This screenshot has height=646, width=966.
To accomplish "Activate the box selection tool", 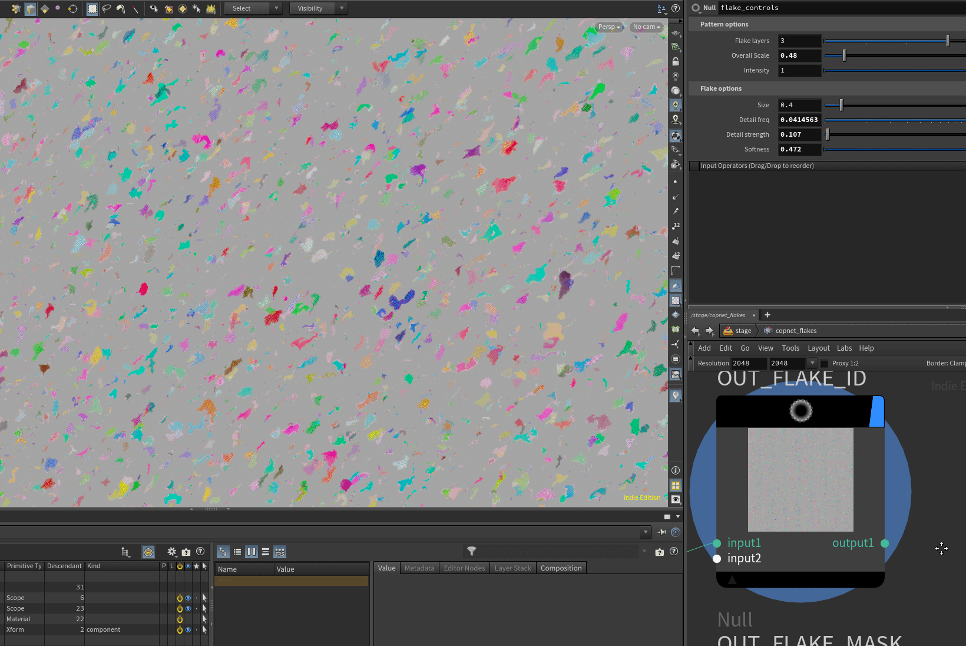I will [x=92, y=8].
